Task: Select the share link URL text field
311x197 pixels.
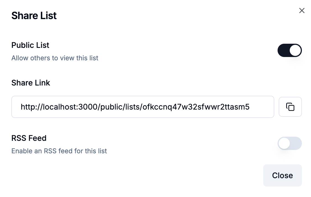Action: (143, 107)
